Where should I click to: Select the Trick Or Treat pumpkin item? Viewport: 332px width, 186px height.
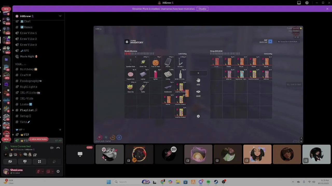[155, 62]
